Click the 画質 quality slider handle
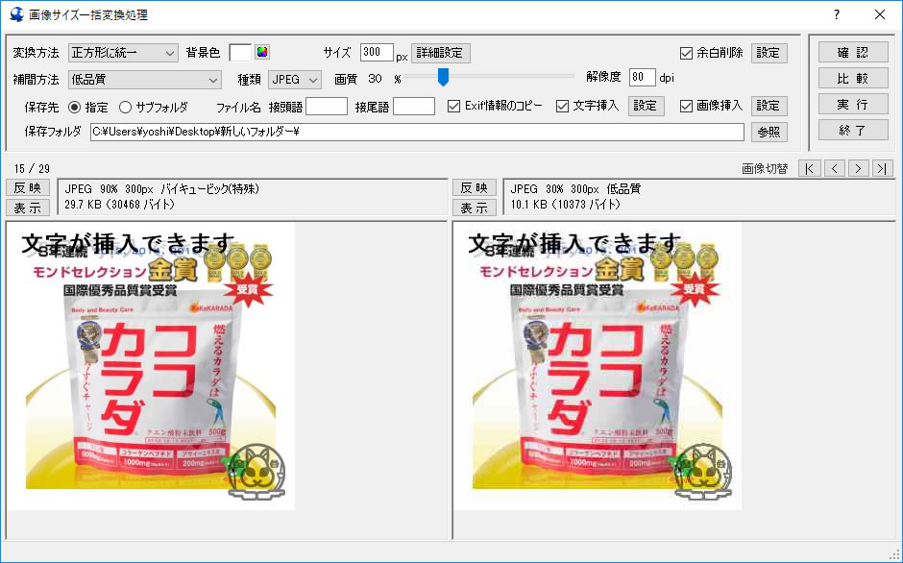 [443, 77]
